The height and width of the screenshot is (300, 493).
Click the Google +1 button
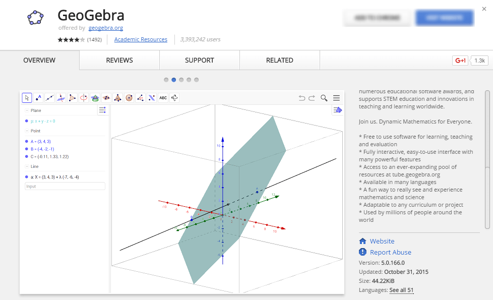tap(460, 61)
